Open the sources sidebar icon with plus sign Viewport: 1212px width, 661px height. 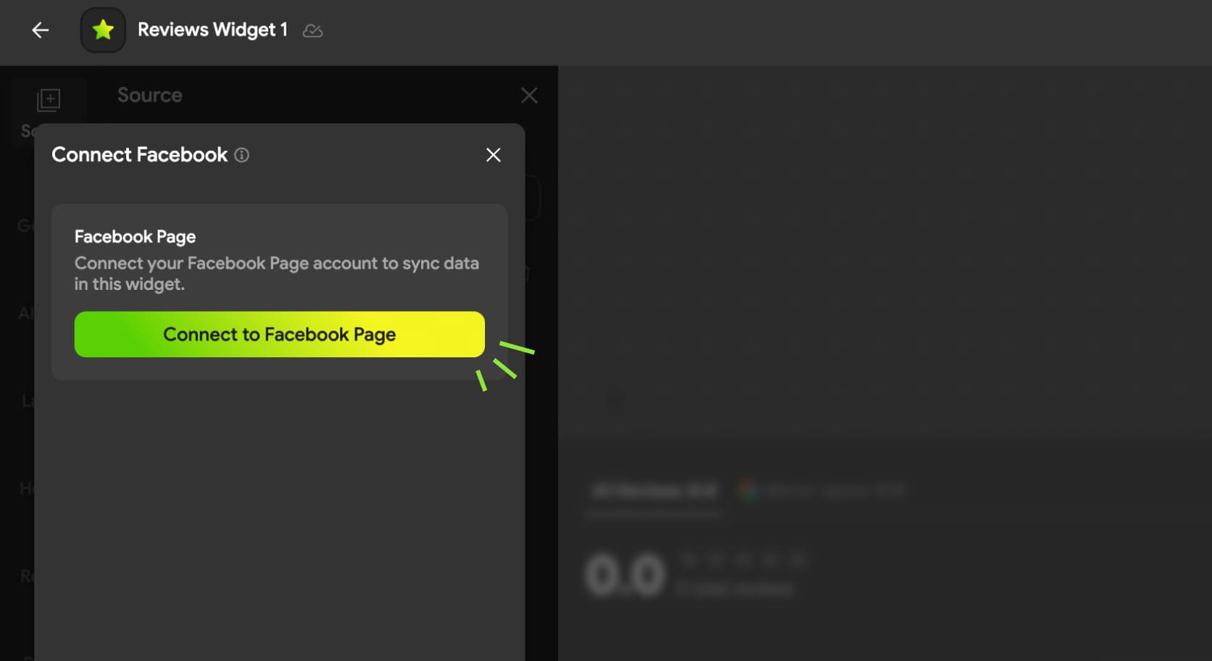49,100
